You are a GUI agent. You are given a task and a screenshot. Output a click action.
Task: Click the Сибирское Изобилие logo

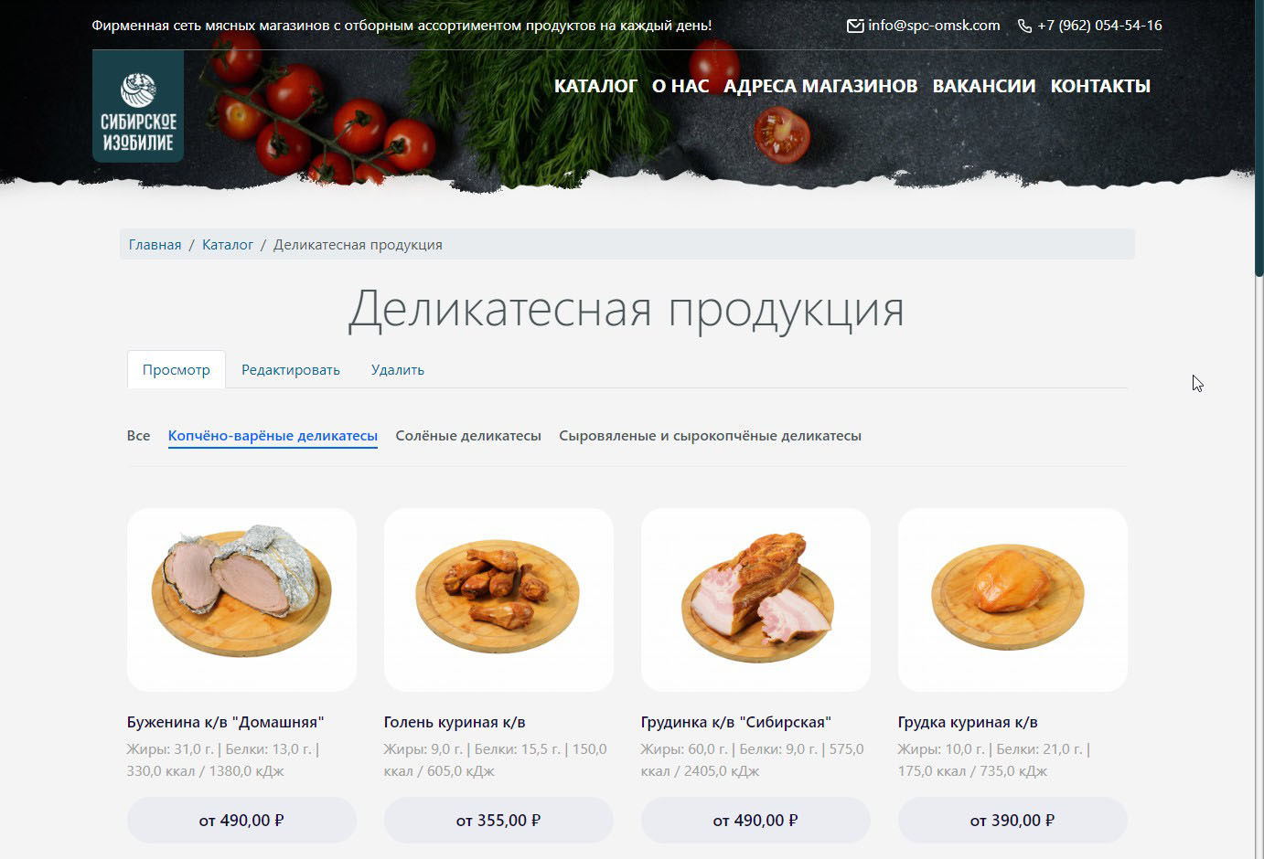click(138, 106)
